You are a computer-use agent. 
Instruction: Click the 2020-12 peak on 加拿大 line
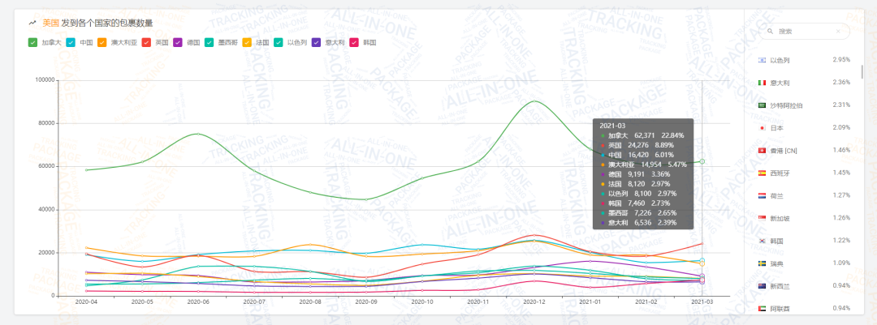534,101
